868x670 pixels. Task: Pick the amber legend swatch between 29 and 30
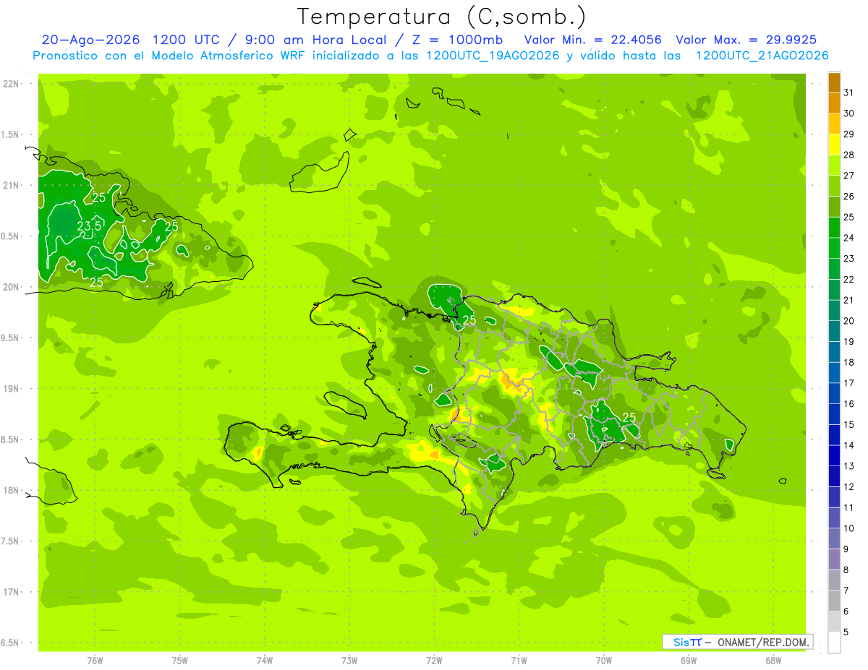point(834,124)
